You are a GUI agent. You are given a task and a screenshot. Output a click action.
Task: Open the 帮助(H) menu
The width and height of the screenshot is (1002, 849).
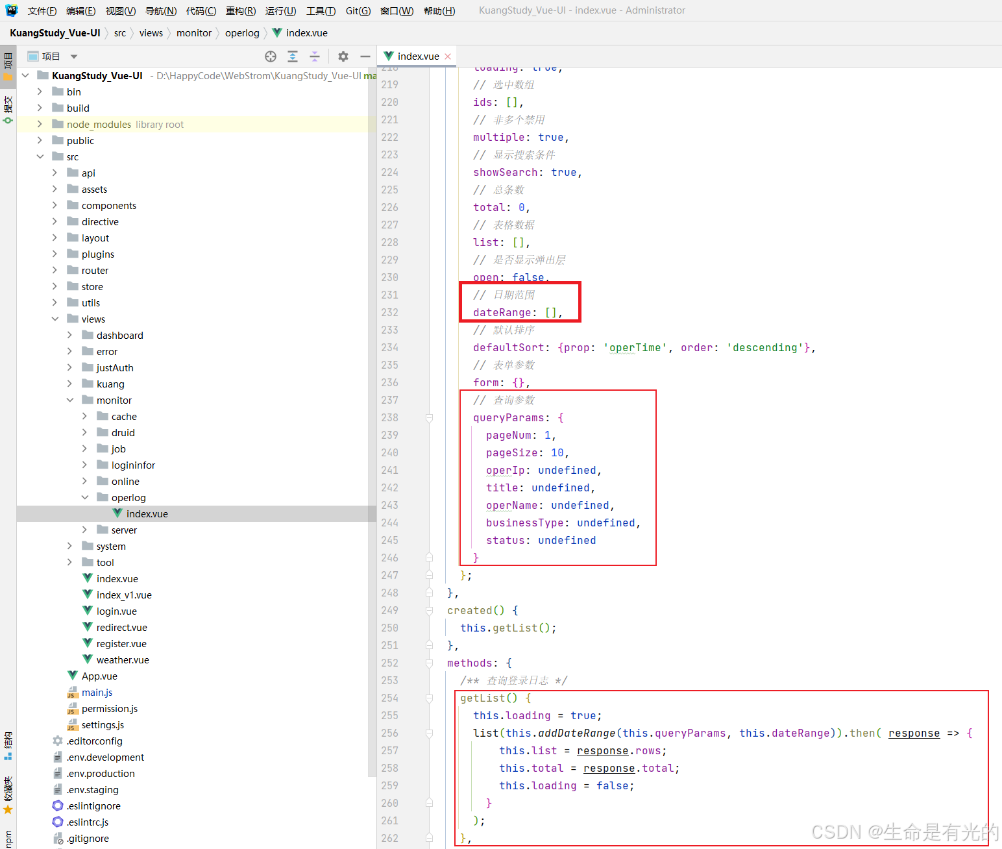[439, 11]
